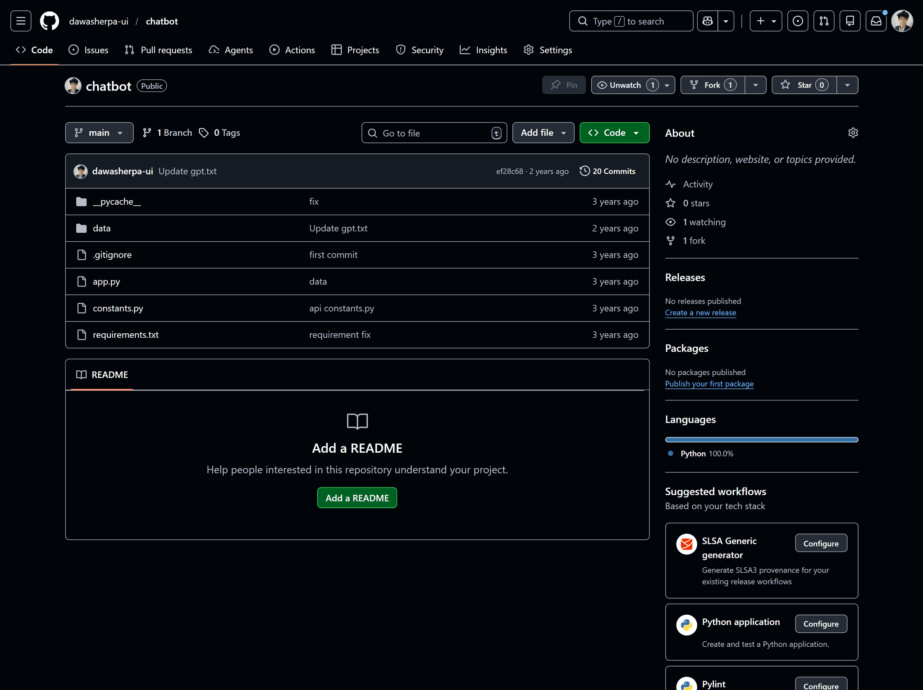Click the GitHub logo home icon
923x690 pixels.
50,21
